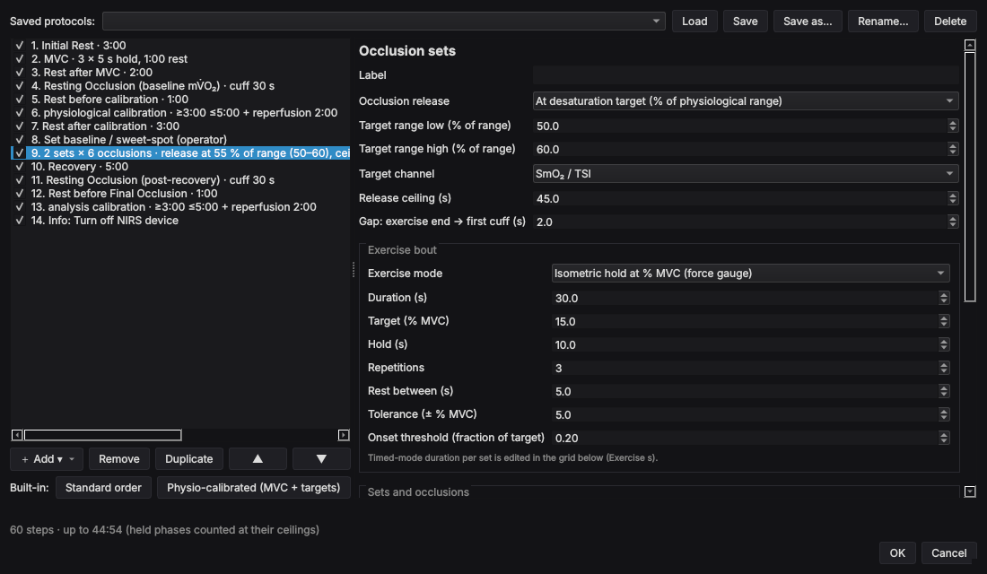Image resolution: width=987 pixels, height=574 pixels.
Task: Adjust the Repetitions stepper
Action: (944, 368)
